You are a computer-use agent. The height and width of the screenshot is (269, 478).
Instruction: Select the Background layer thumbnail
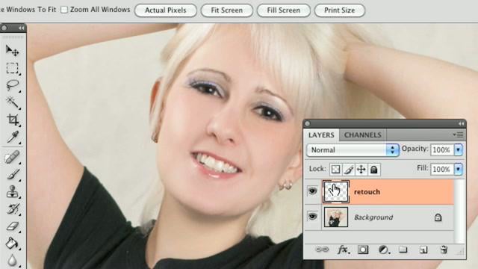(336, 217)
